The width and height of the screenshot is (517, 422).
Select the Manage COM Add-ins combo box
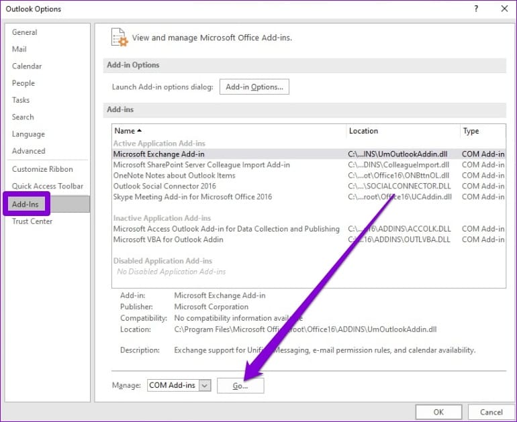click(x=179, y=385)
